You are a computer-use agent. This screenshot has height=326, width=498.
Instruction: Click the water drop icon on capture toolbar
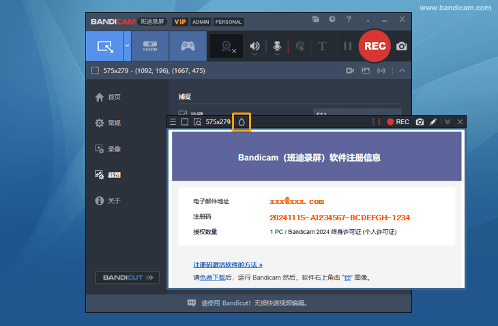(241, 122)
